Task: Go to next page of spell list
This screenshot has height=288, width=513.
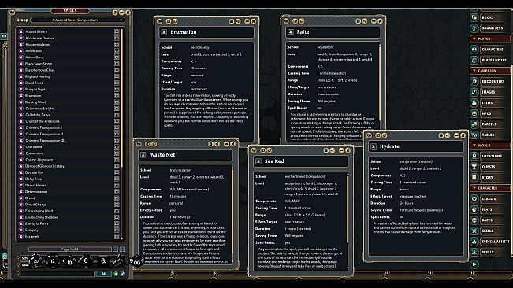Action: [x=116, y=249]
